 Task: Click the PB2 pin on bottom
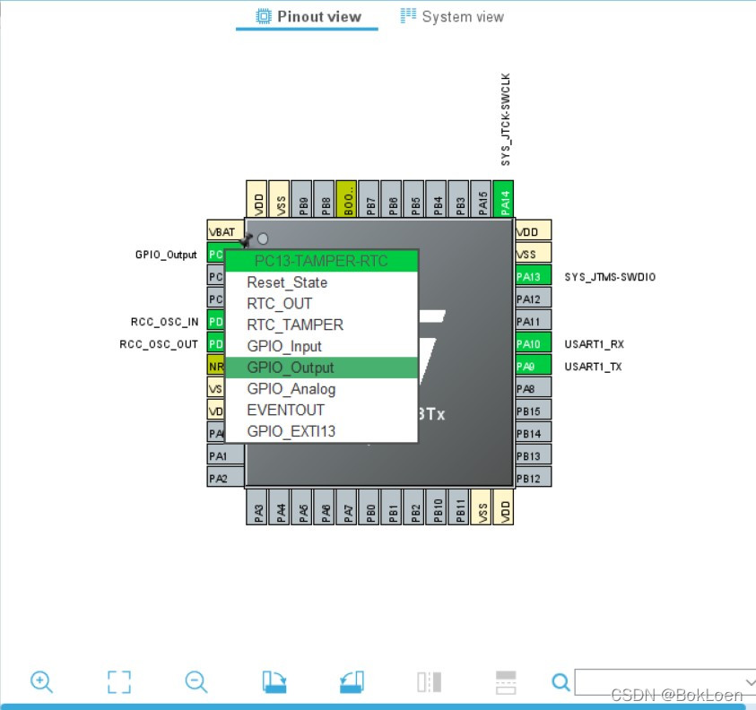click(x=413, y=507)
